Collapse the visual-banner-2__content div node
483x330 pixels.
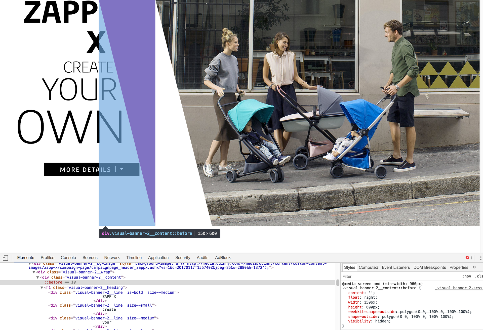tap(38, 277)
